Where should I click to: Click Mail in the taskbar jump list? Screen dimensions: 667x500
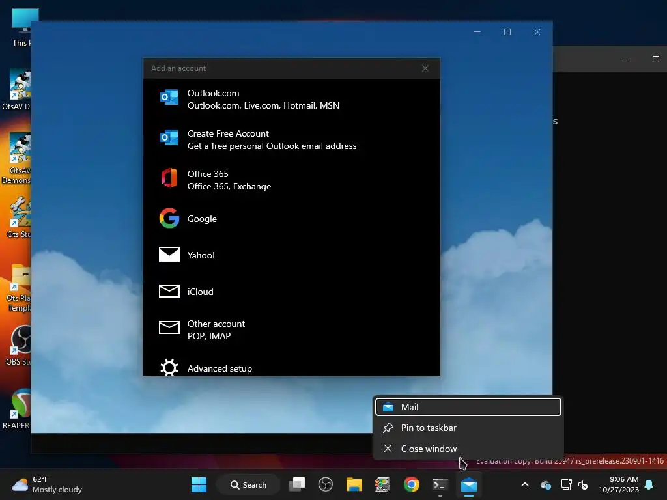[x=468, y=407]
